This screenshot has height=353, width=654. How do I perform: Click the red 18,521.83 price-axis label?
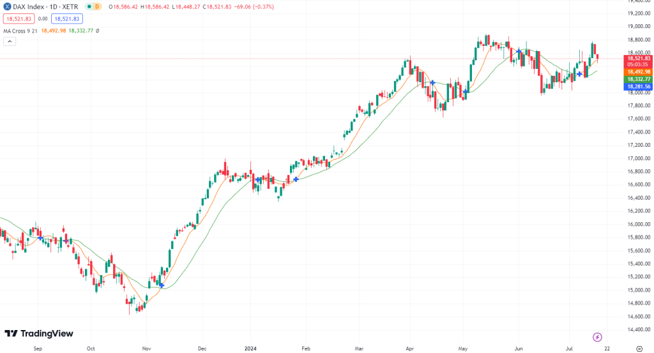tap(638, 58)
